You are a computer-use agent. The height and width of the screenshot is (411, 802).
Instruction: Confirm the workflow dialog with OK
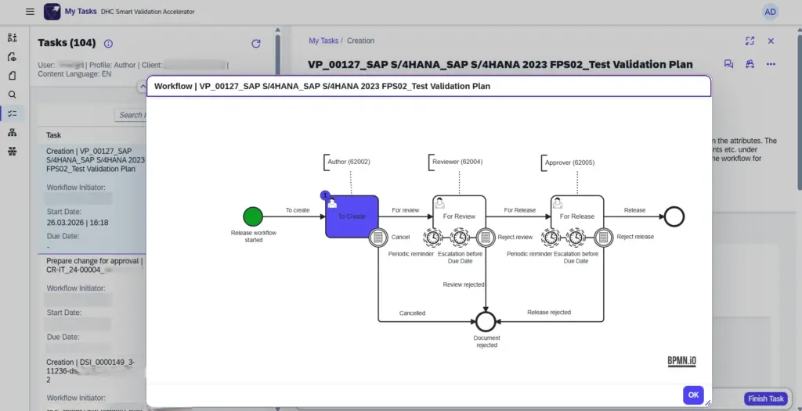693,395
